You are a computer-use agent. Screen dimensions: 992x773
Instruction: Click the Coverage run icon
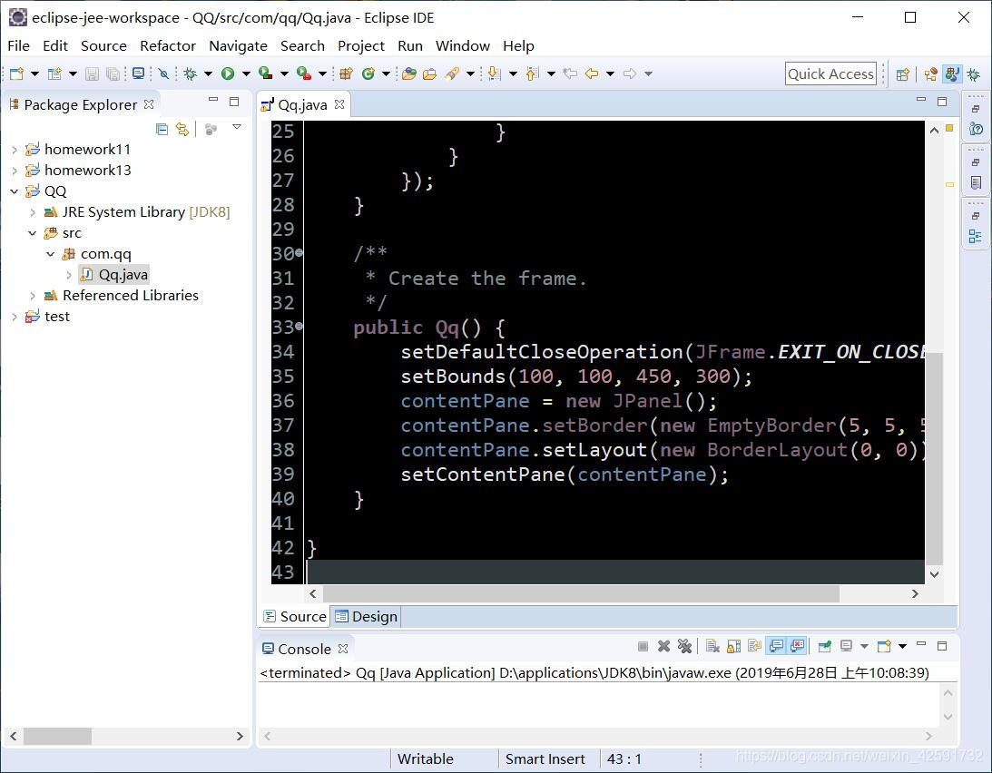pyautogui.click(x=266, y=74)
